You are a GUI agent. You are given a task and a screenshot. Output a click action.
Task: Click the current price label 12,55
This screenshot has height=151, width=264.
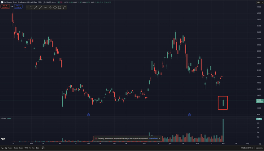click(x=259, y=101)
